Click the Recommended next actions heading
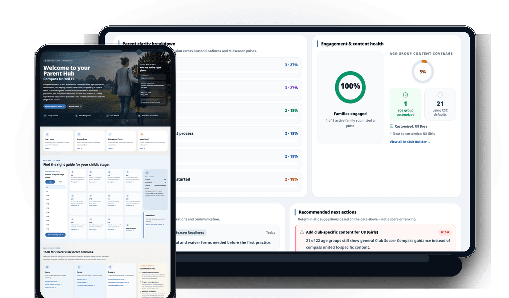The image size is (509, 298). [328, 212]
